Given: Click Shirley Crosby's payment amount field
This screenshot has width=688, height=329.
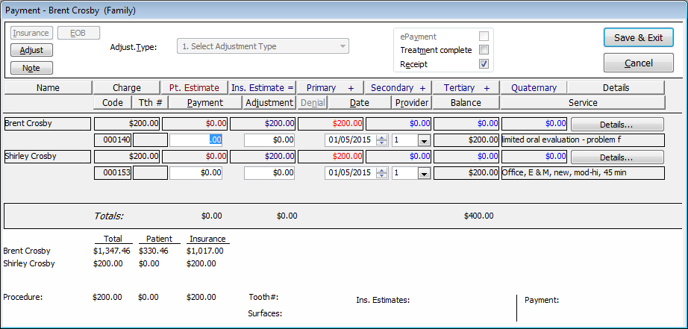Looking at the screenshot, I should point(196,173).
